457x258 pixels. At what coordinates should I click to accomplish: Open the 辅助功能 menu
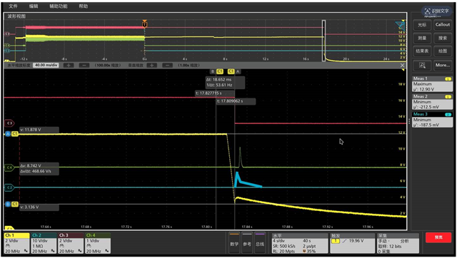[x=59, y=6]
